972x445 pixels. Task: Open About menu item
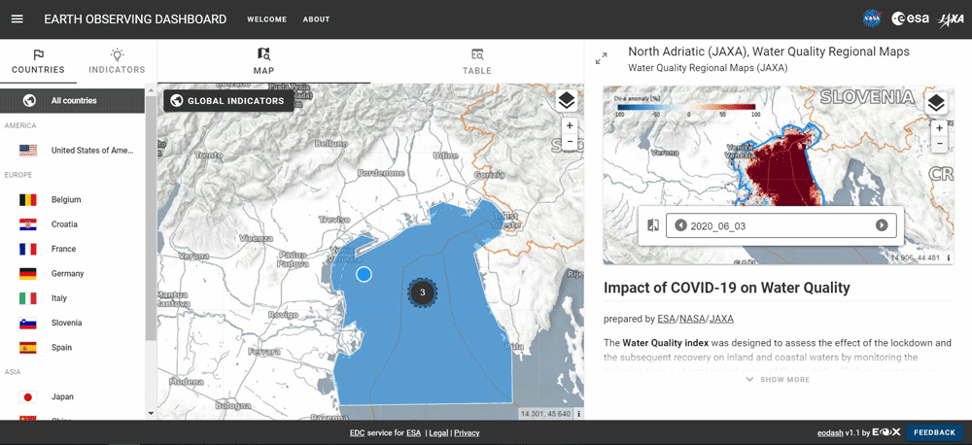[316, 19]
